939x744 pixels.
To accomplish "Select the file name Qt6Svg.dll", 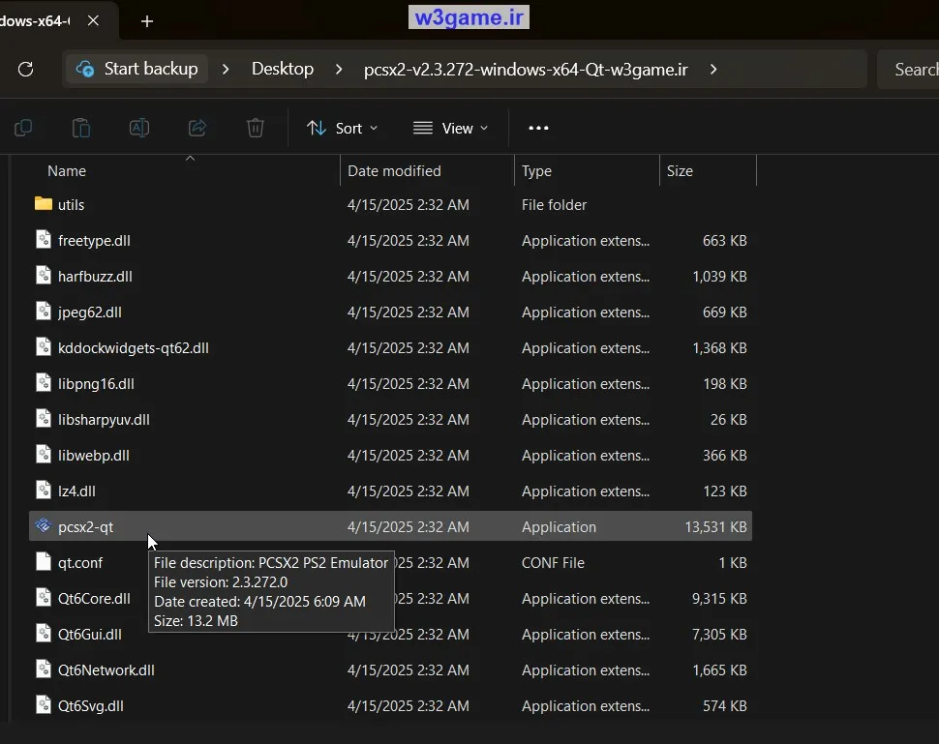I will (90, 706).
